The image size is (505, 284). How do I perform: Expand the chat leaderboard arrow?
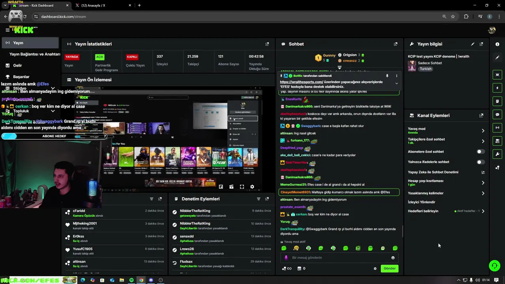tap(339, 67)
